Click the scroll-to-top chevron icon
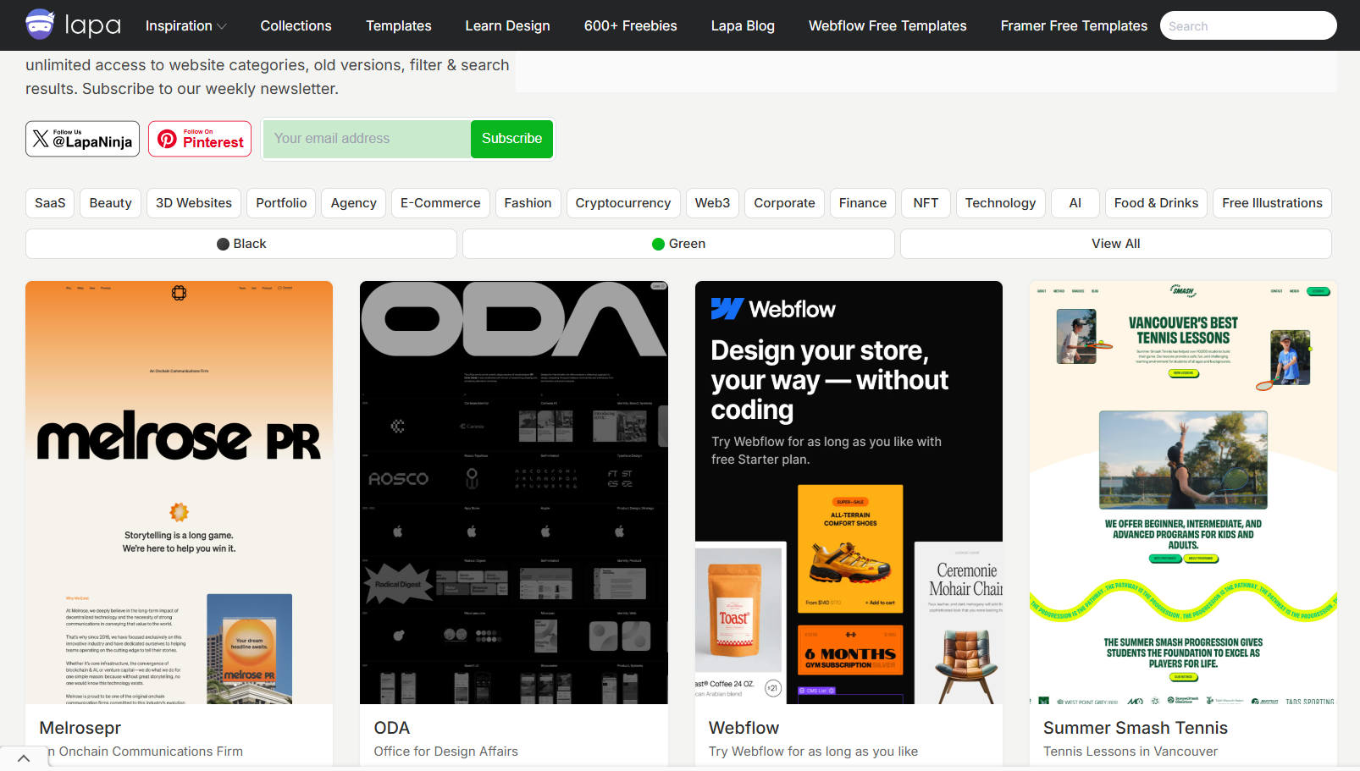Screen dimensions: 1360x771 coord(24,758)
